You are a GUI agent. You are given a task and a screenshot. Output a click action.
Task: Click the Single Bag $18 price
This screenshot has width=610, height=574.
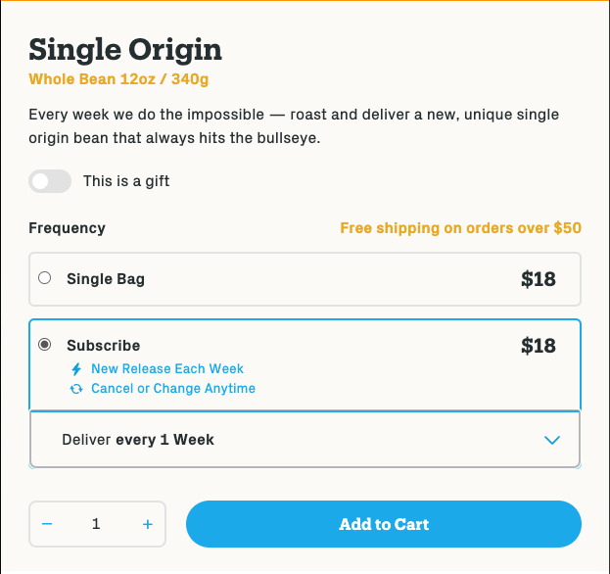[x=538, y=279]
